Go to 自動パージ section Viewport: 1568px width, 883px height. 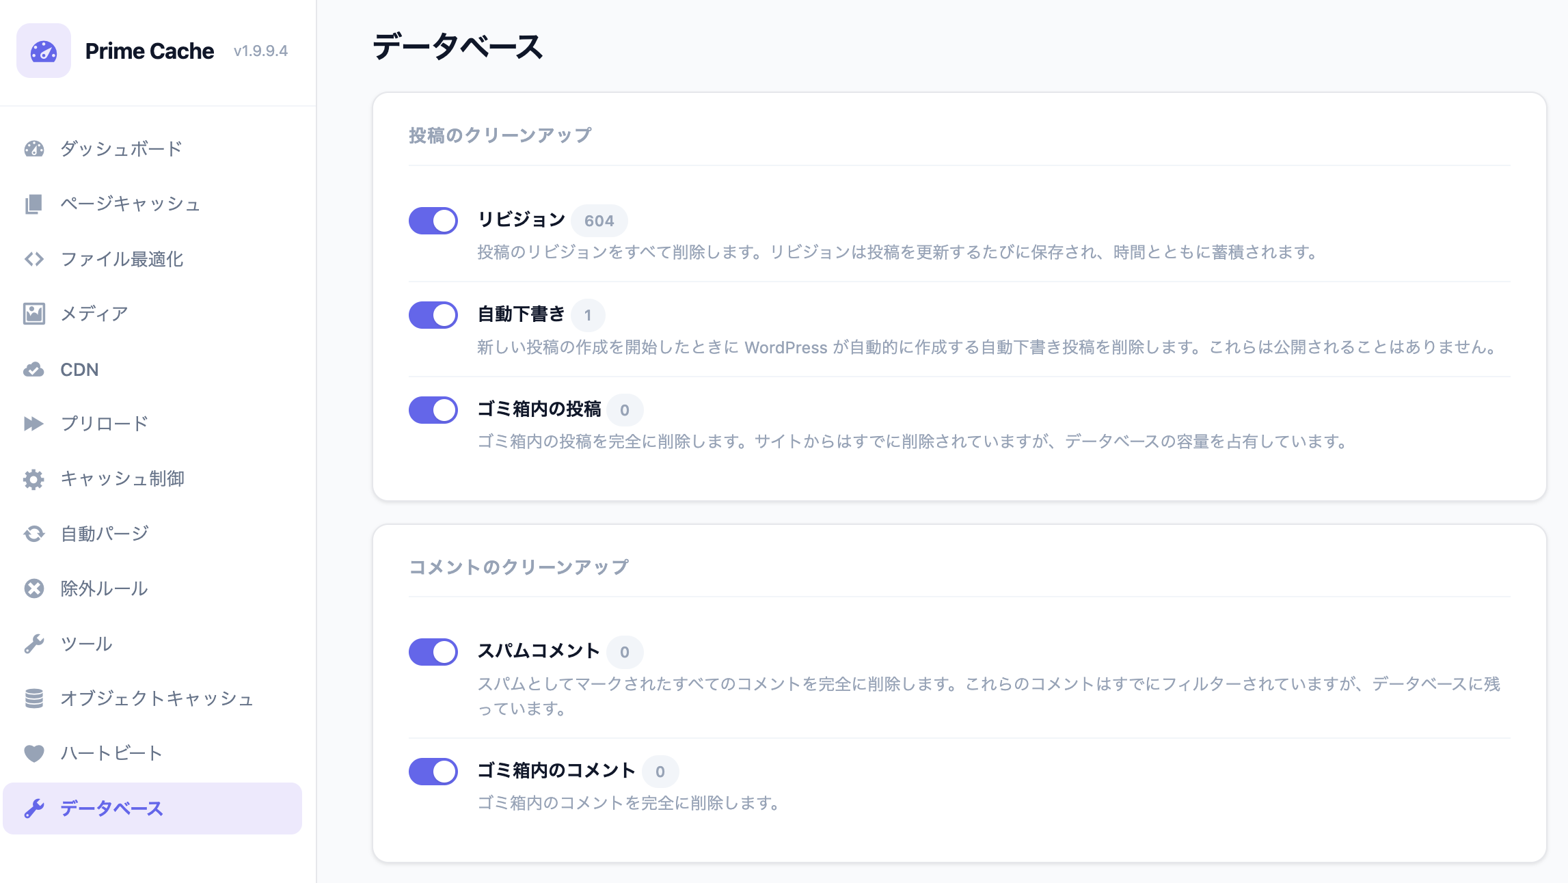coord(152,534)
